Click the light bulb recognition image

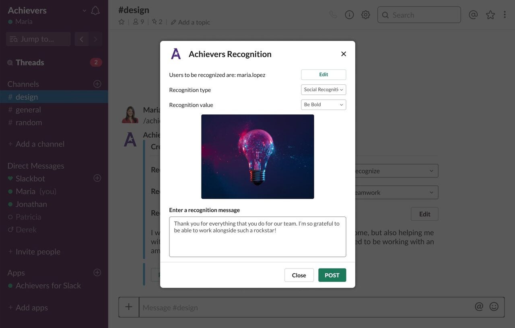coord(257,157)
